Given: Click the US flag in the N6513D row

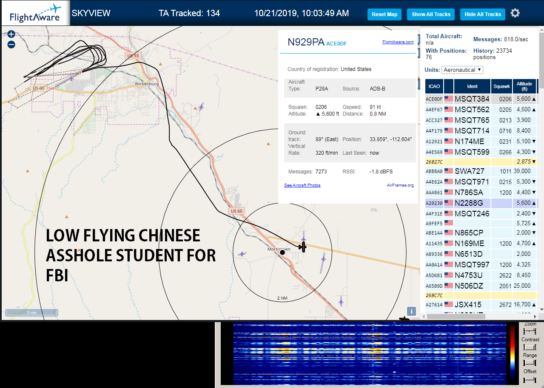Looking at the screenshot, I should [x=448, y=254].
